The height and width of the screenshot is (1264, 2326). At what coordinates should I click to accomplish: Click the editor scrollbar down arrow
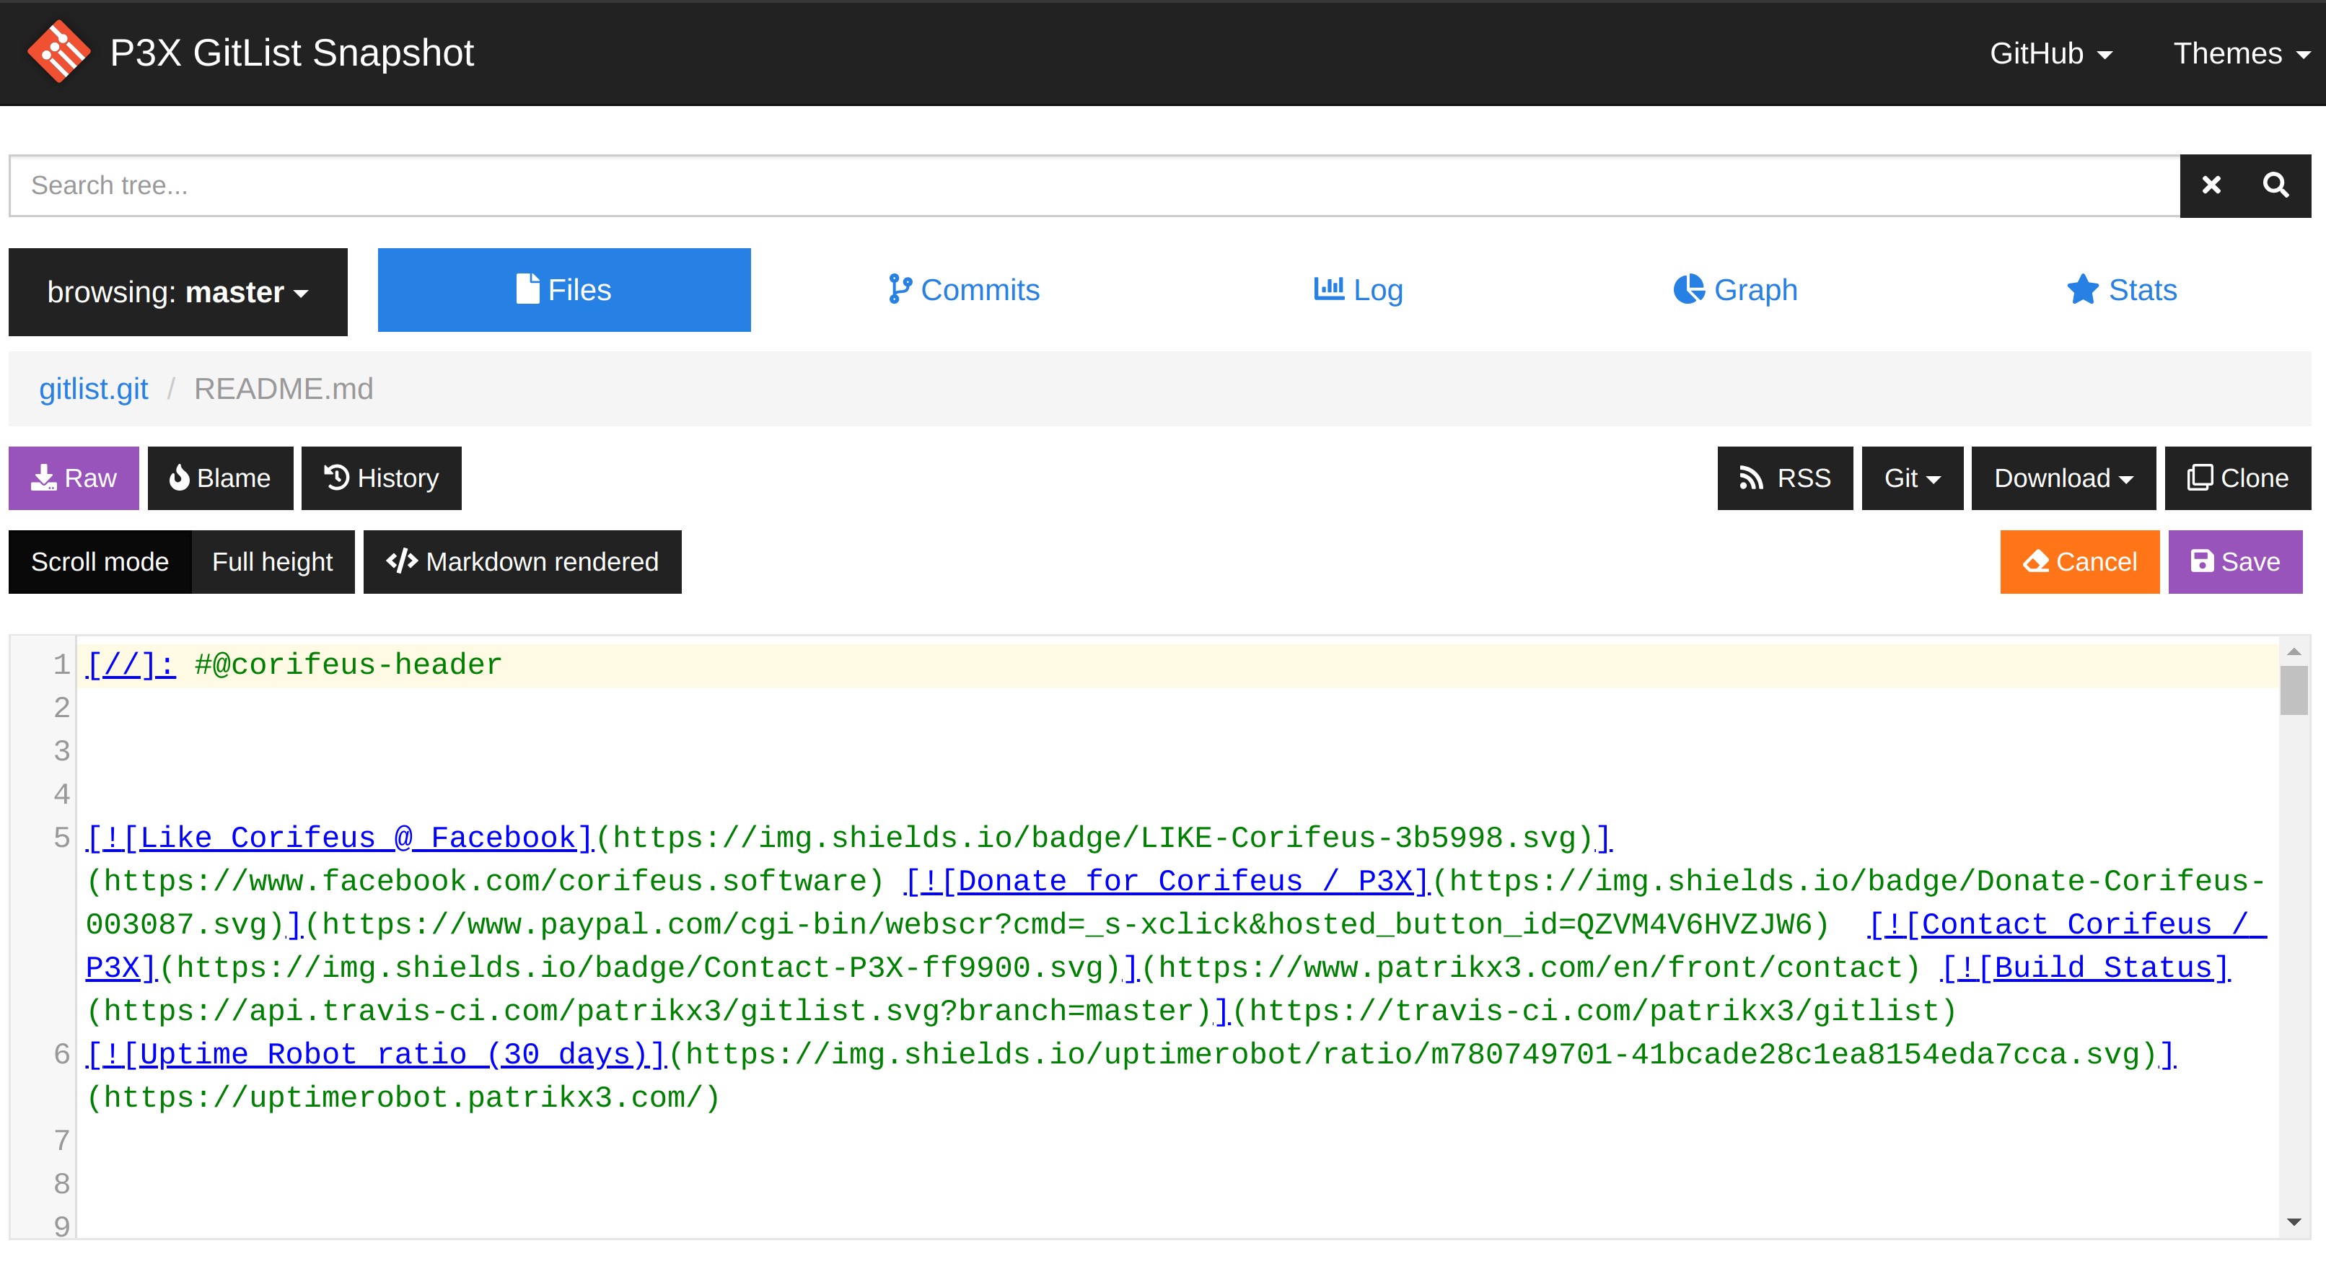click(2294, 1221)
